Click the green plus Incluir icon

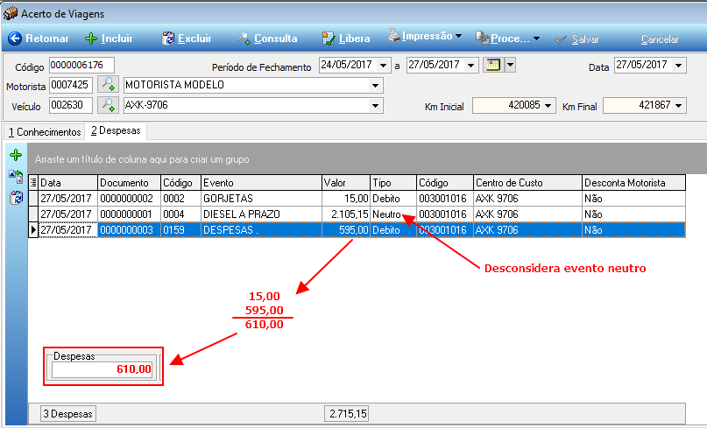91,39
